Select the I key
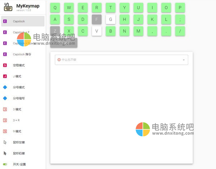Image resolution: width=216 pixels, height=169 pixels. (x=152, y=8)
